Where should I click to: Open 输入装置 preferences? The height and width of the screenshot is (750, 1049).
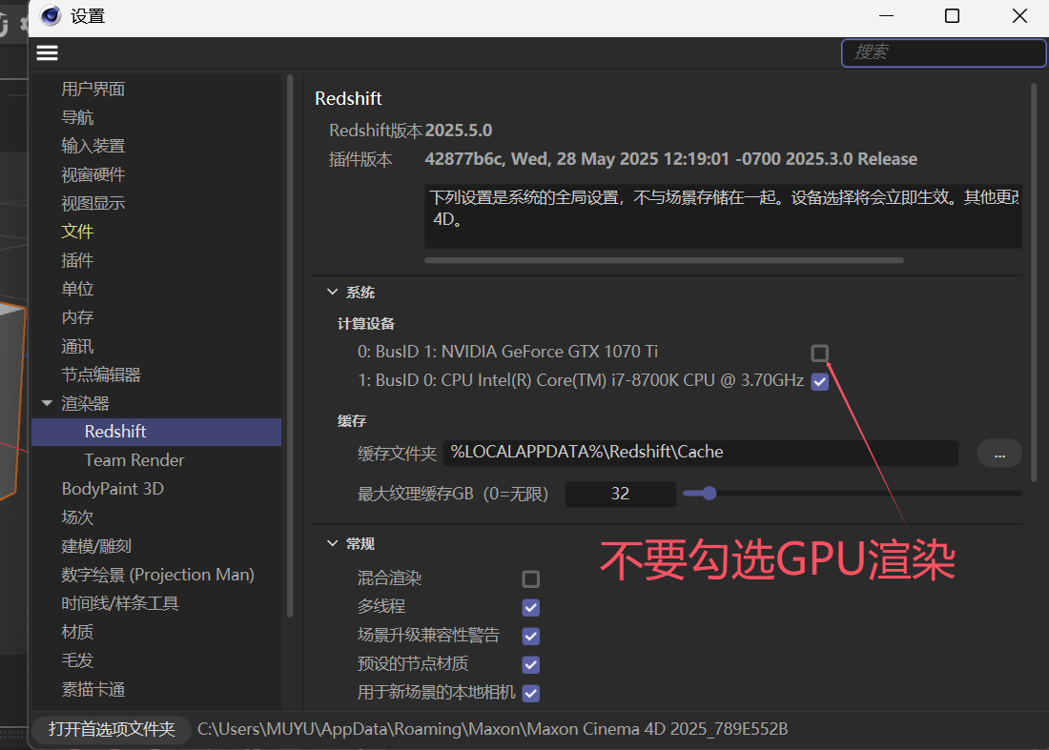93,146
